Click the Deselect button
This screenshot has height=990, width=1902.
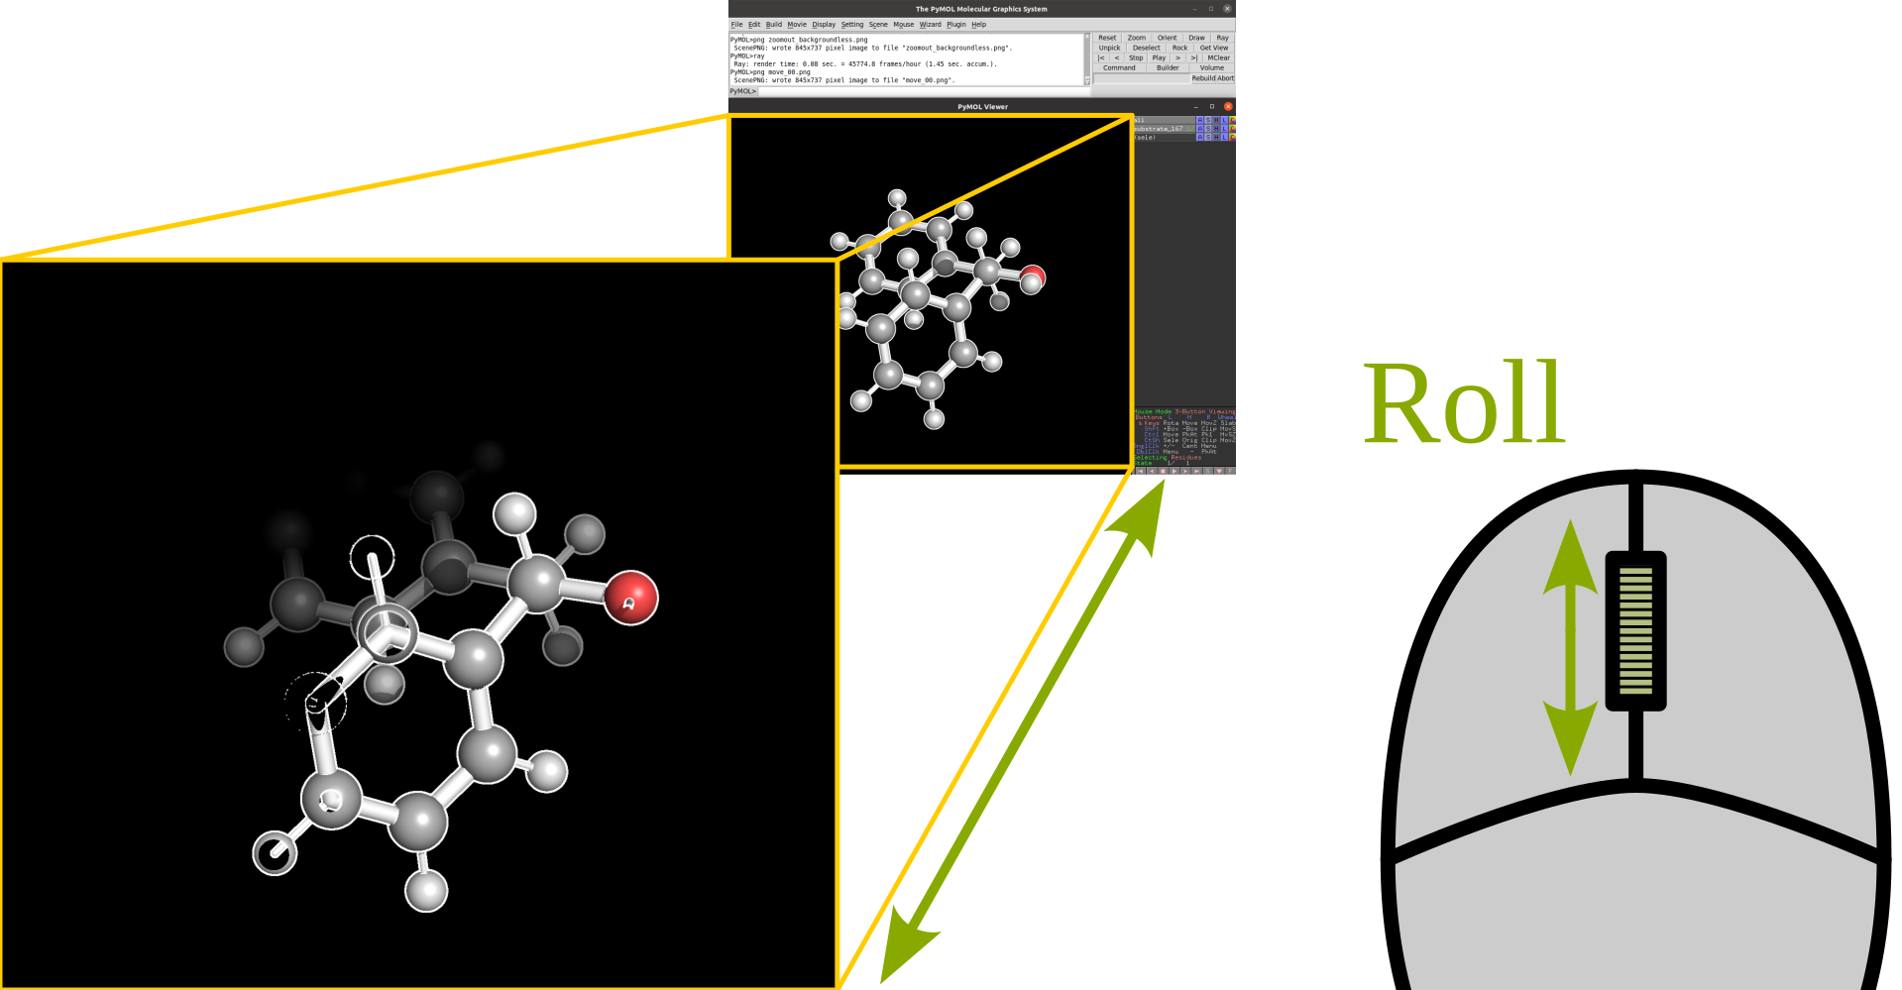(x=1147, y=48)
